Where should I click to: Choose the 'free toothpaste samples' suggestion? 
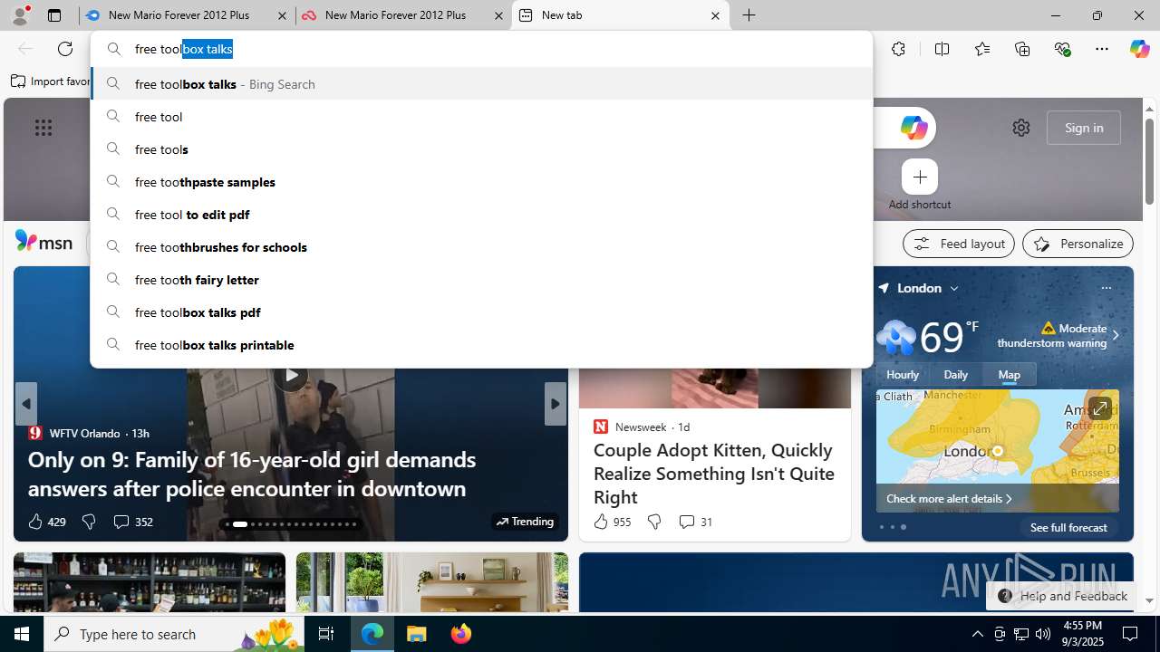click(x=481, y=182)
